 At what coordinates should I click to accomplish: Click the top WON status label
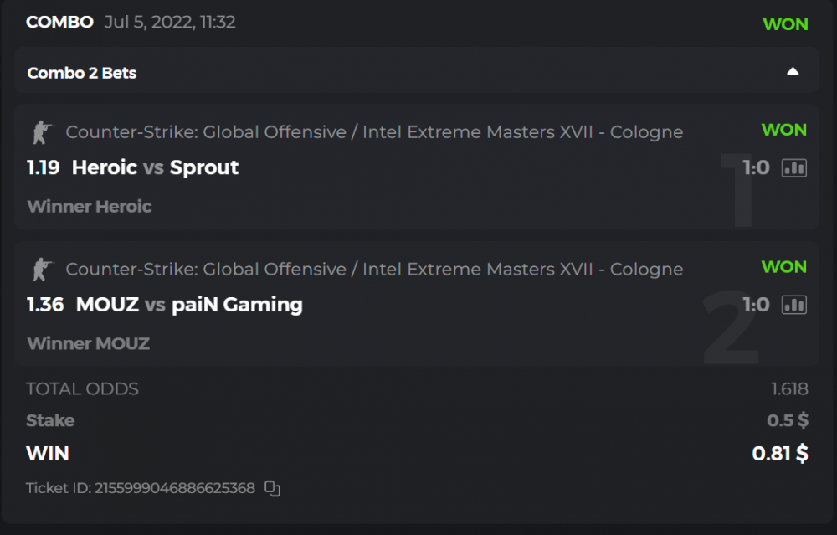click(785, 24)
